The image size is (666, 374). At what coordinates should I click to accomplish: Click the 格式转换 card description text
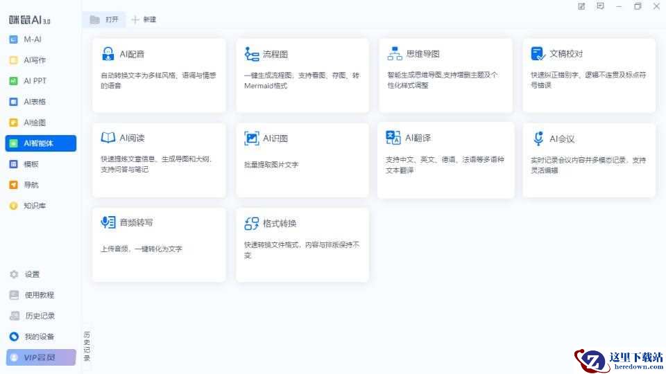tap(302, 250)
